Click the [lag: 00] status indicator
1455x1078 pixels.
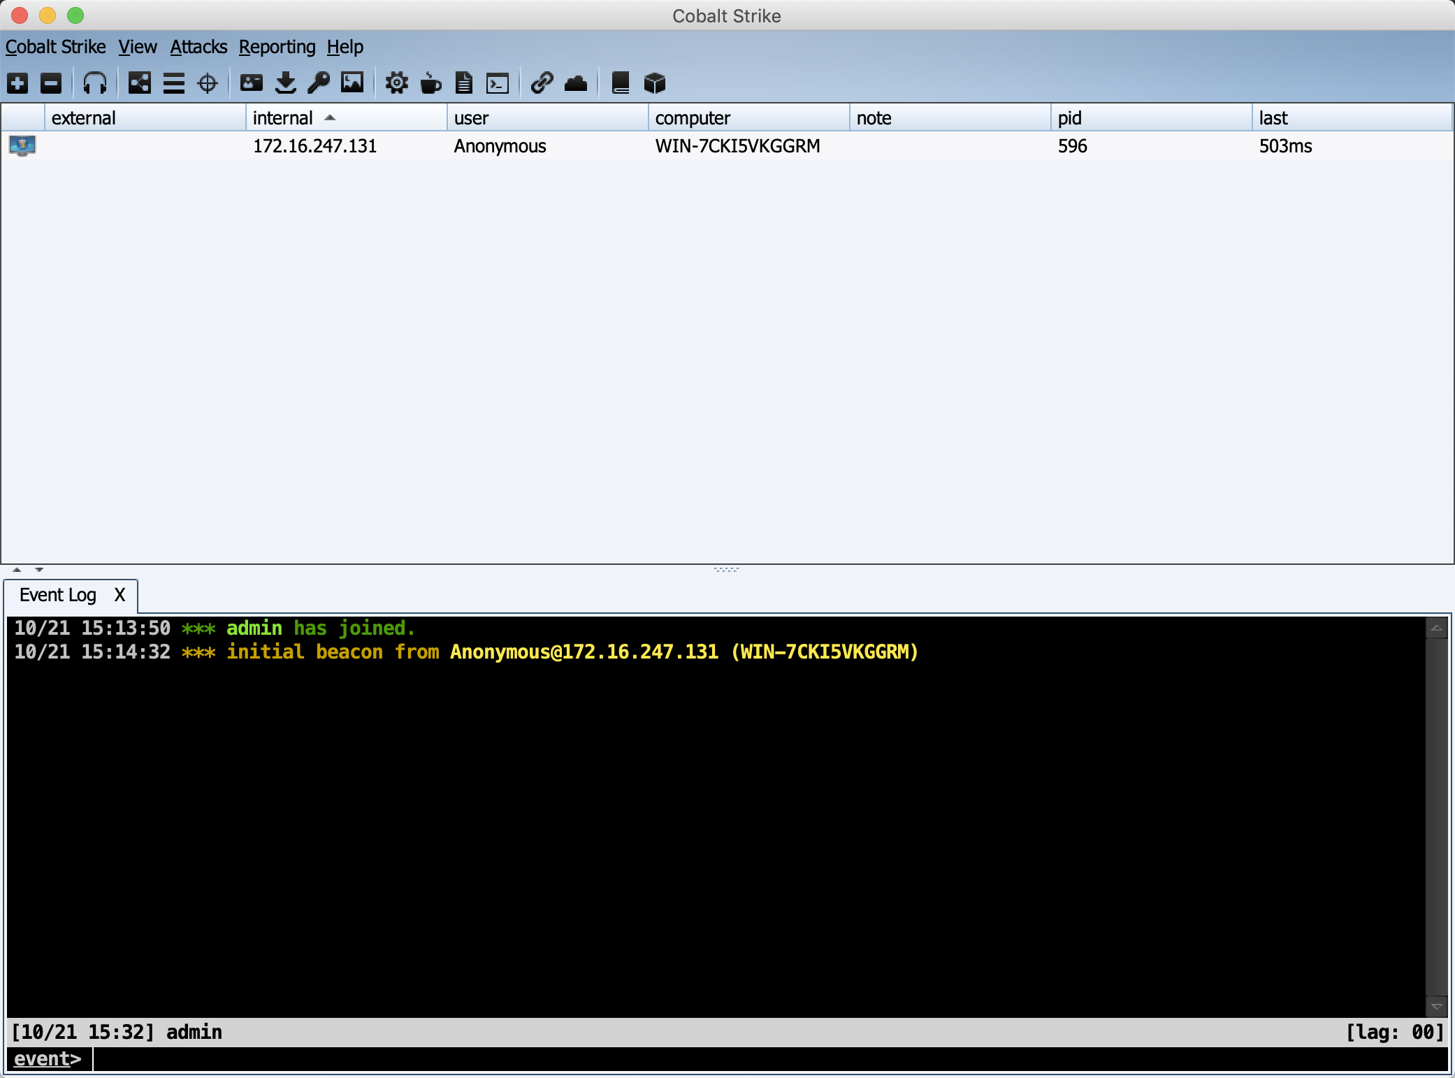pos(1395,1032)
